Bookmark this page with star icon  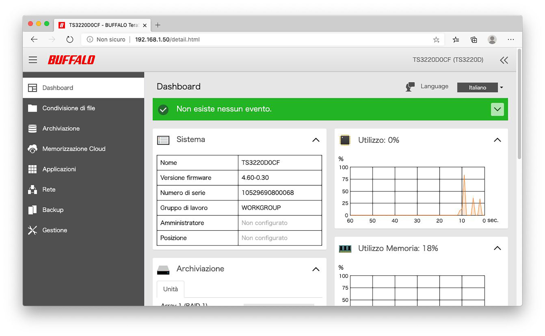436,40
